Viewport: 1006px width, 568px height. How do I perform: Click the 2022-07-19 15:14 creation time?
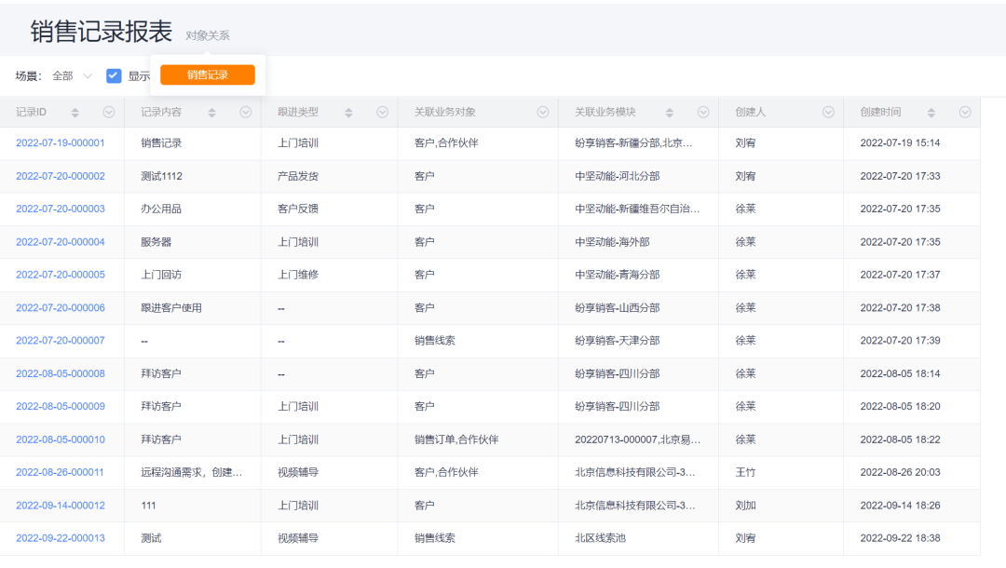[x=900, y=143]
